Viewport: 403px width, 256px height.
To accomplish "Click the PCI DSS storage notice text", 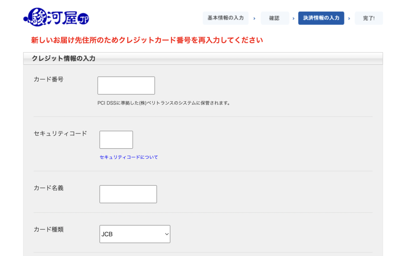I will click(x=164, y=103).
